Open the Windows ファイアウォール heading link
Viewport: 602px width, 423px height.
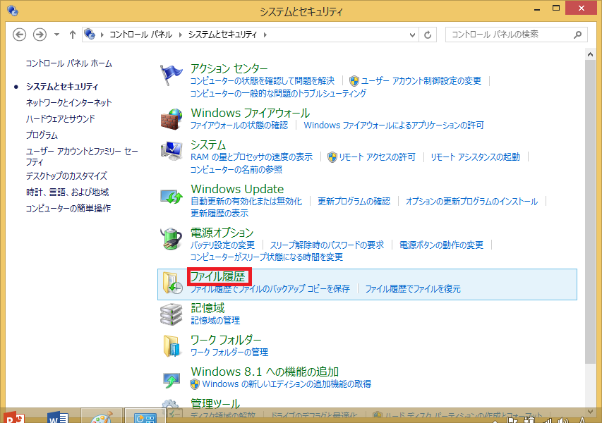coord(251,113)
